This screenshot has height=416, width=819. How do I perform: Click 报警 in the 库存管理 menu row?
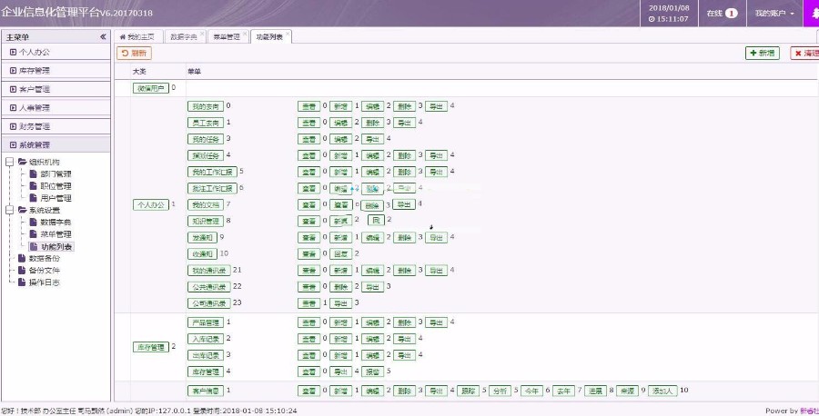(372, 371)
